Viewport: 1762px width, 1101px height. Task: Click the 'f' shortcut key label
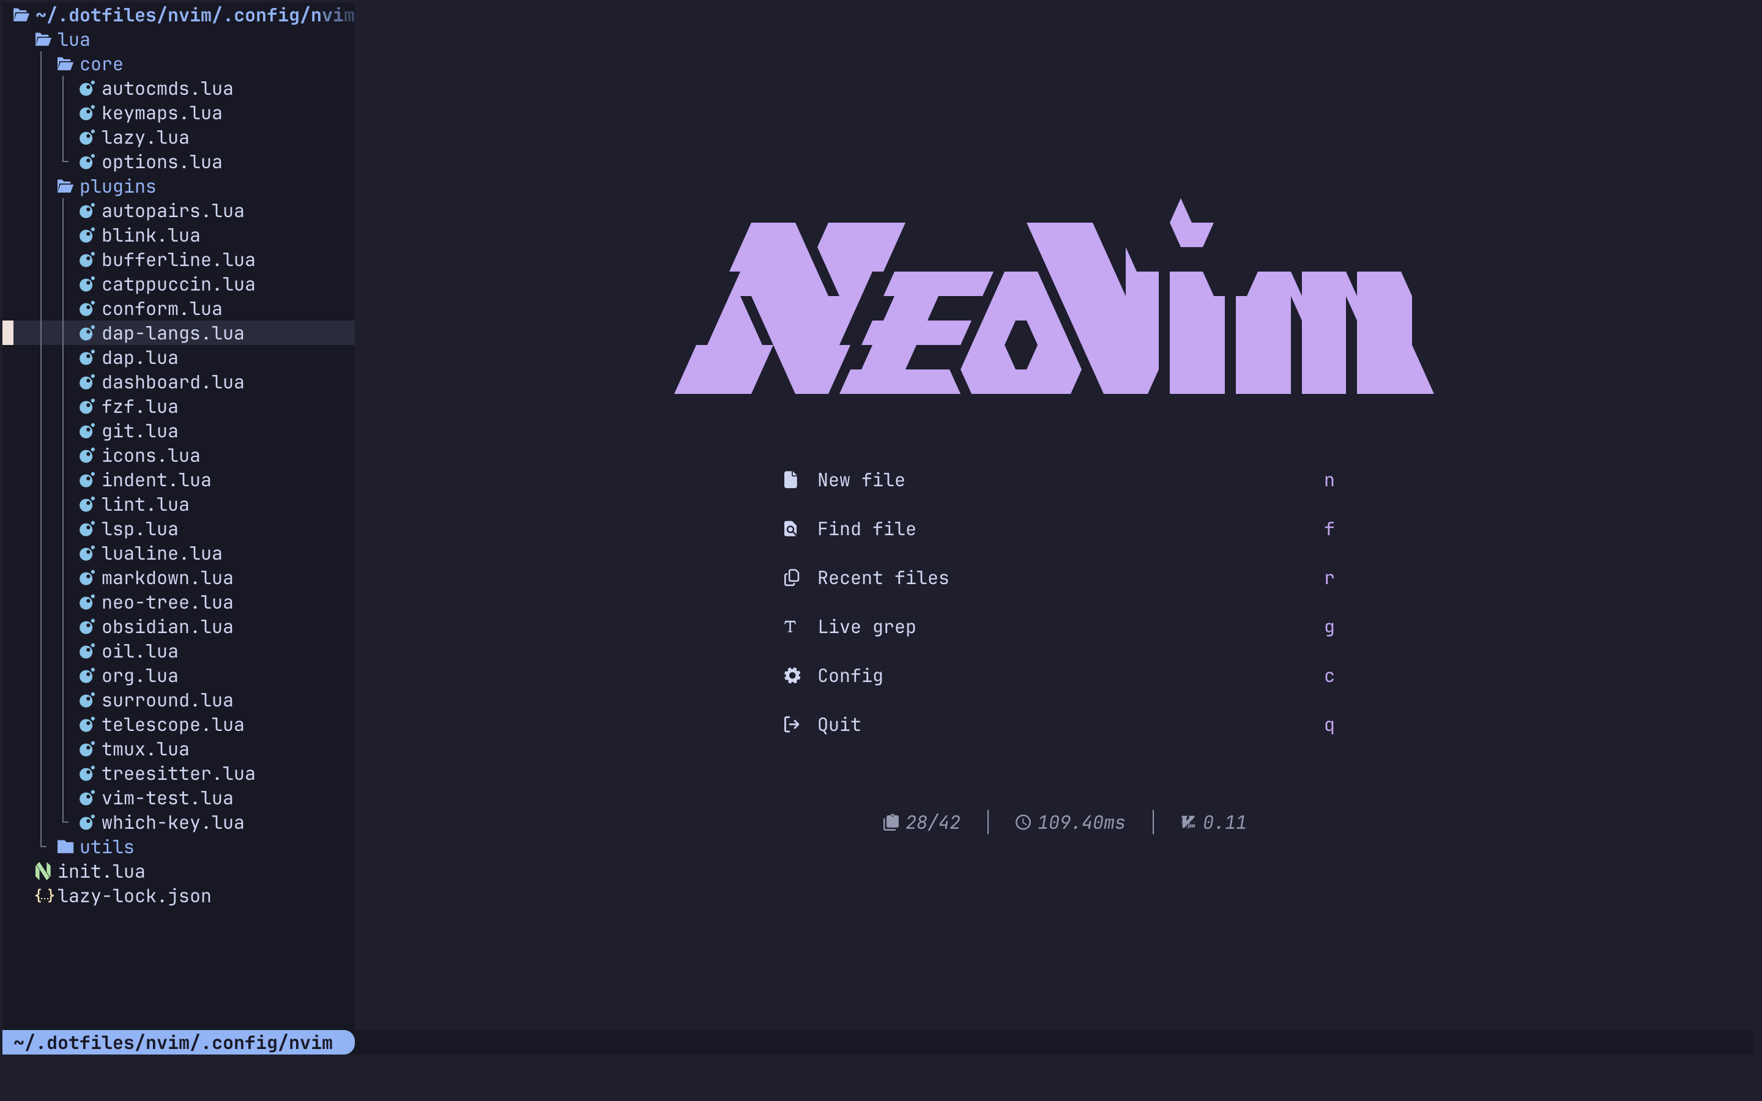1329,528
